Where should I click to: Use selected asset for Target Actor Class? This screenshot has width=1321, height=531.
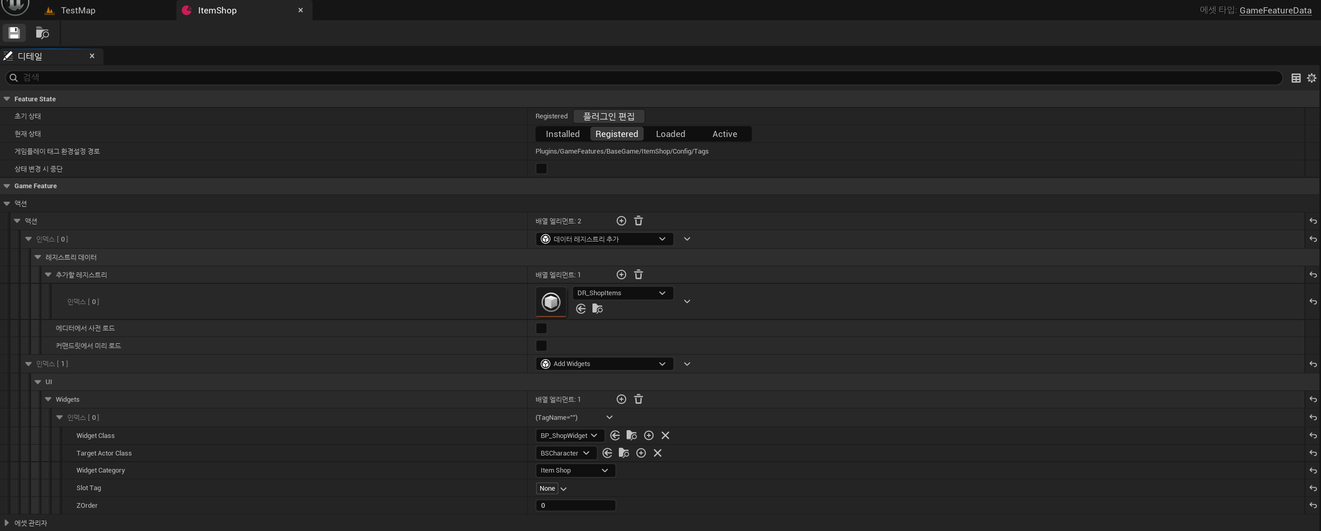pos(607,453)
